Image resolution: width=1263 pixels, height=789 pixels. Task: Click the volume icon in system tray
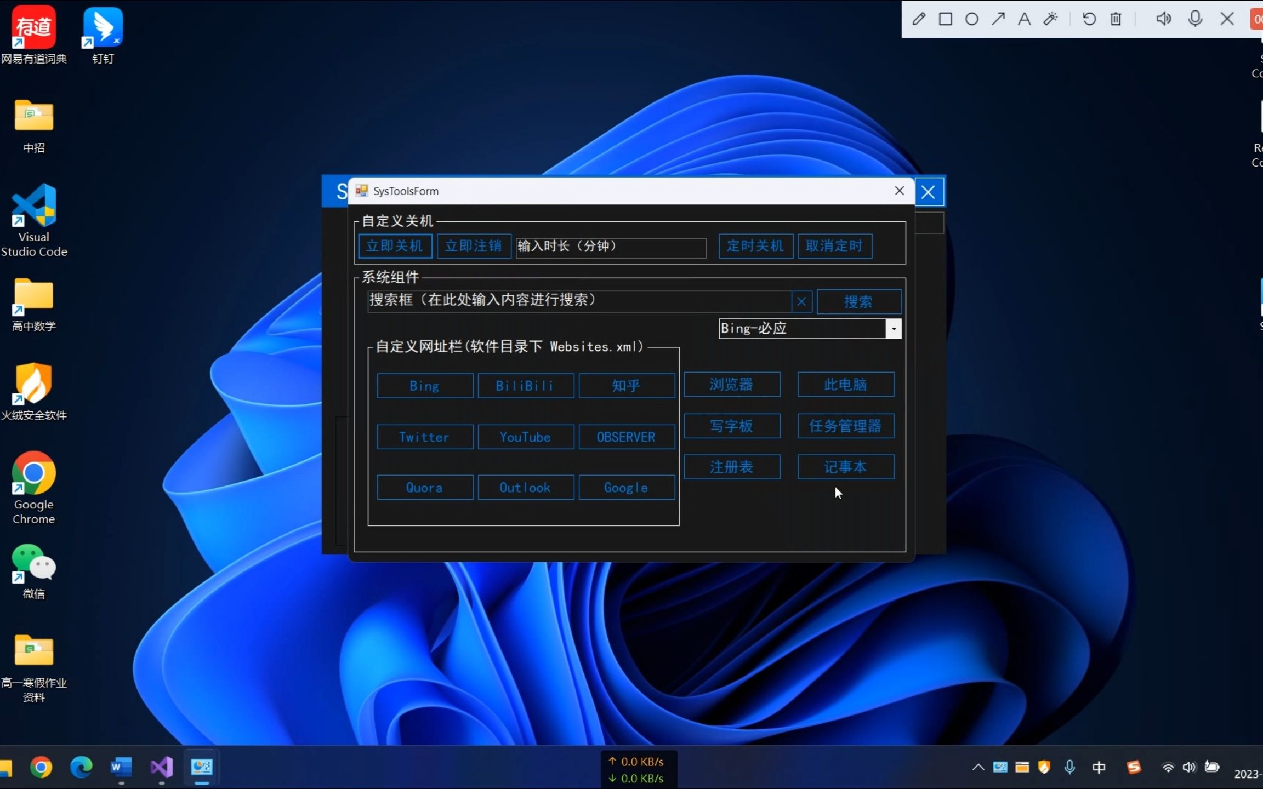[x=1189, y=767]
